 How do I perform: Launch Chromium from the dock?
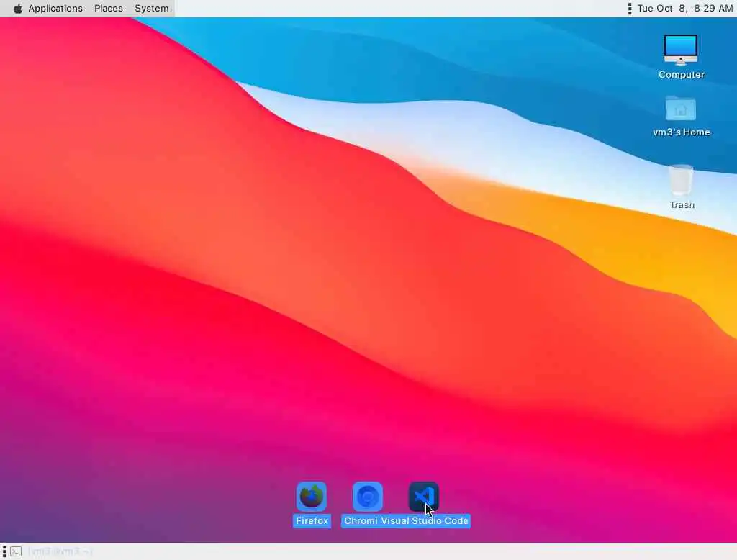pyautogui.click(x=368, y=497)
